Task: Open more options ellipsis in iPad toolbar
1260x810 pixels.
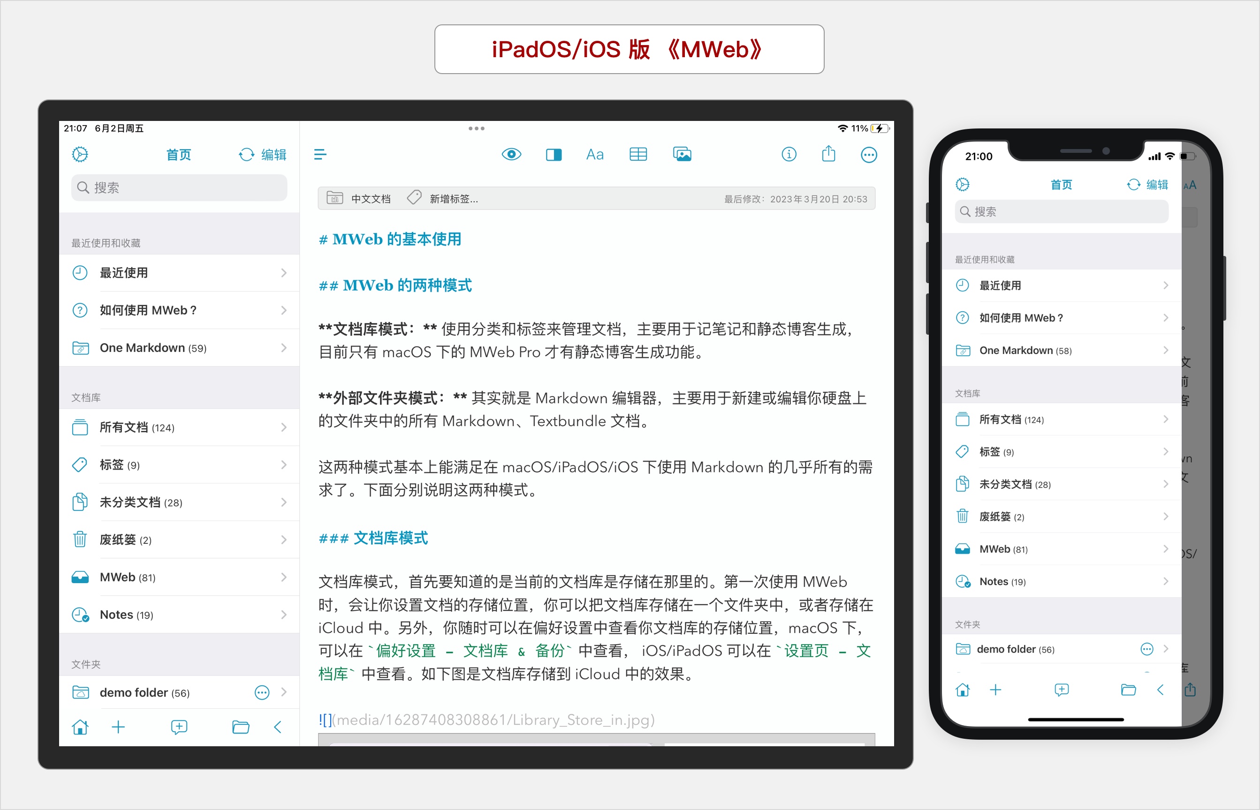Action: [868, 155]
